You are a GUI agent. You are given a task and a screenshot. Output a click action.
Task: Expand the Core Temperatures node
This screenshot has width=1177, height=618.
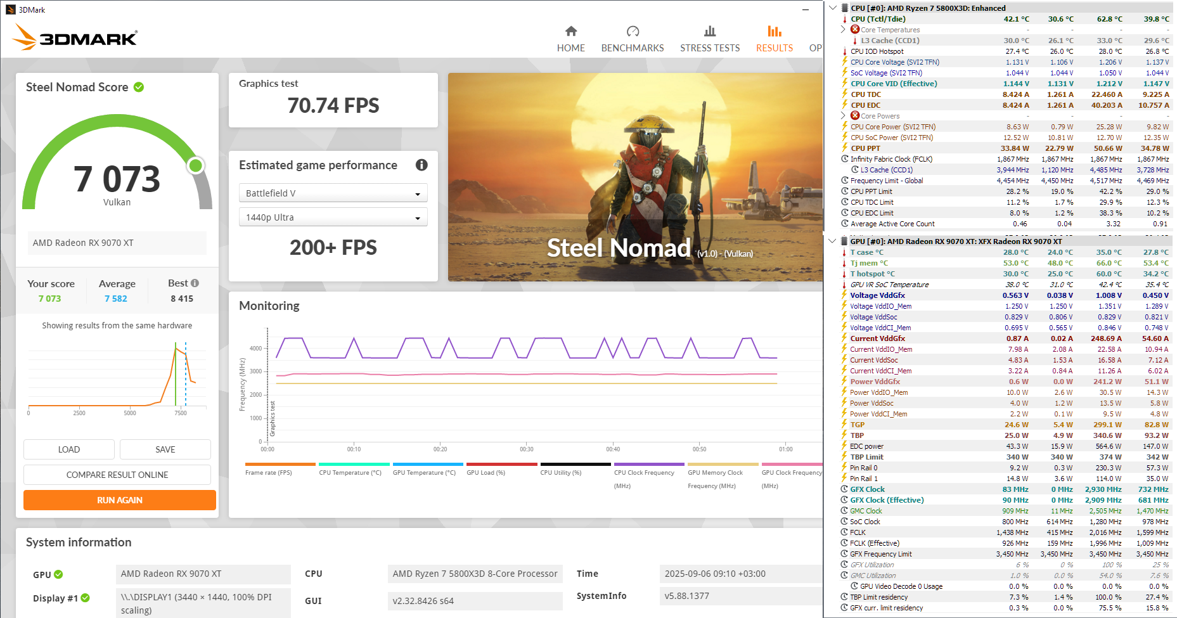click(843, 30)
